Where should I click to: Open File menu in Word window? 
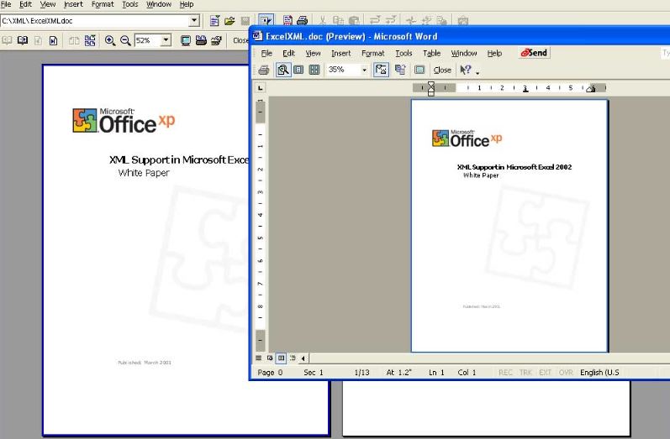point(266,54)
